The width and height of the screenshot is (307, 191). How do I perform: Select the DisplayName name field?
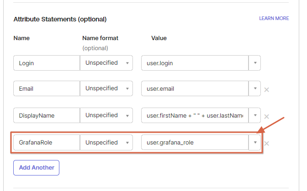tap(46, 116)
